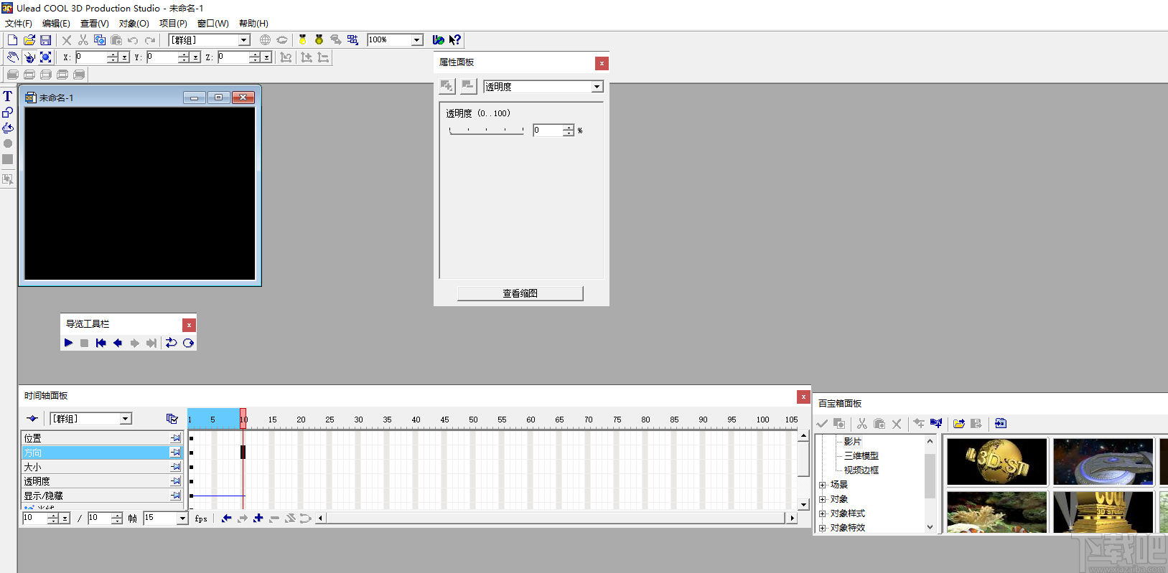1168x573 pixels.
Task: Select the Rotate Object tool
Action: tap(29, 57)
